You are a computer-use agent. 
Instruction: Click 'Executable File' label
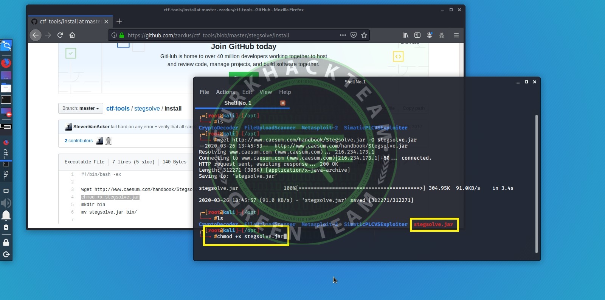pyautogui.click(x=84, y=162)
